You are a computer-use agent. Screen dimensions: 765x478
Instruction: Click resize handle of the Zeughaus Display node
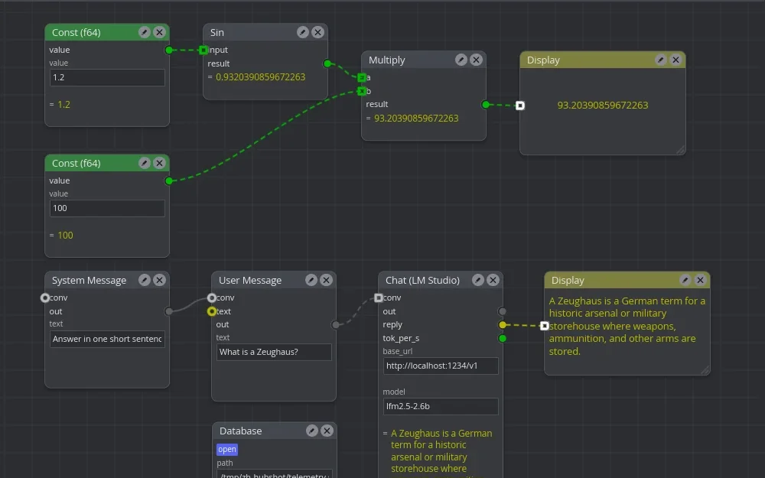pyautogui.click(x=705, y=371)
